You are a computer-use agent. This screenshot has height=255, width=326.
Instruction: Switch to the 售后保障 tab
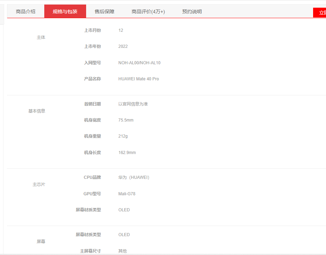[x=104, y=12]
